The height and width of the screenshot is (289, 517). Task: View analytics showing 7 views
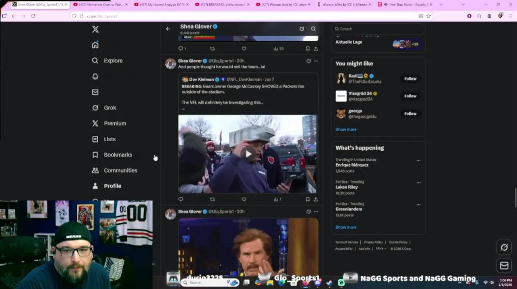(x=277, y=199)
